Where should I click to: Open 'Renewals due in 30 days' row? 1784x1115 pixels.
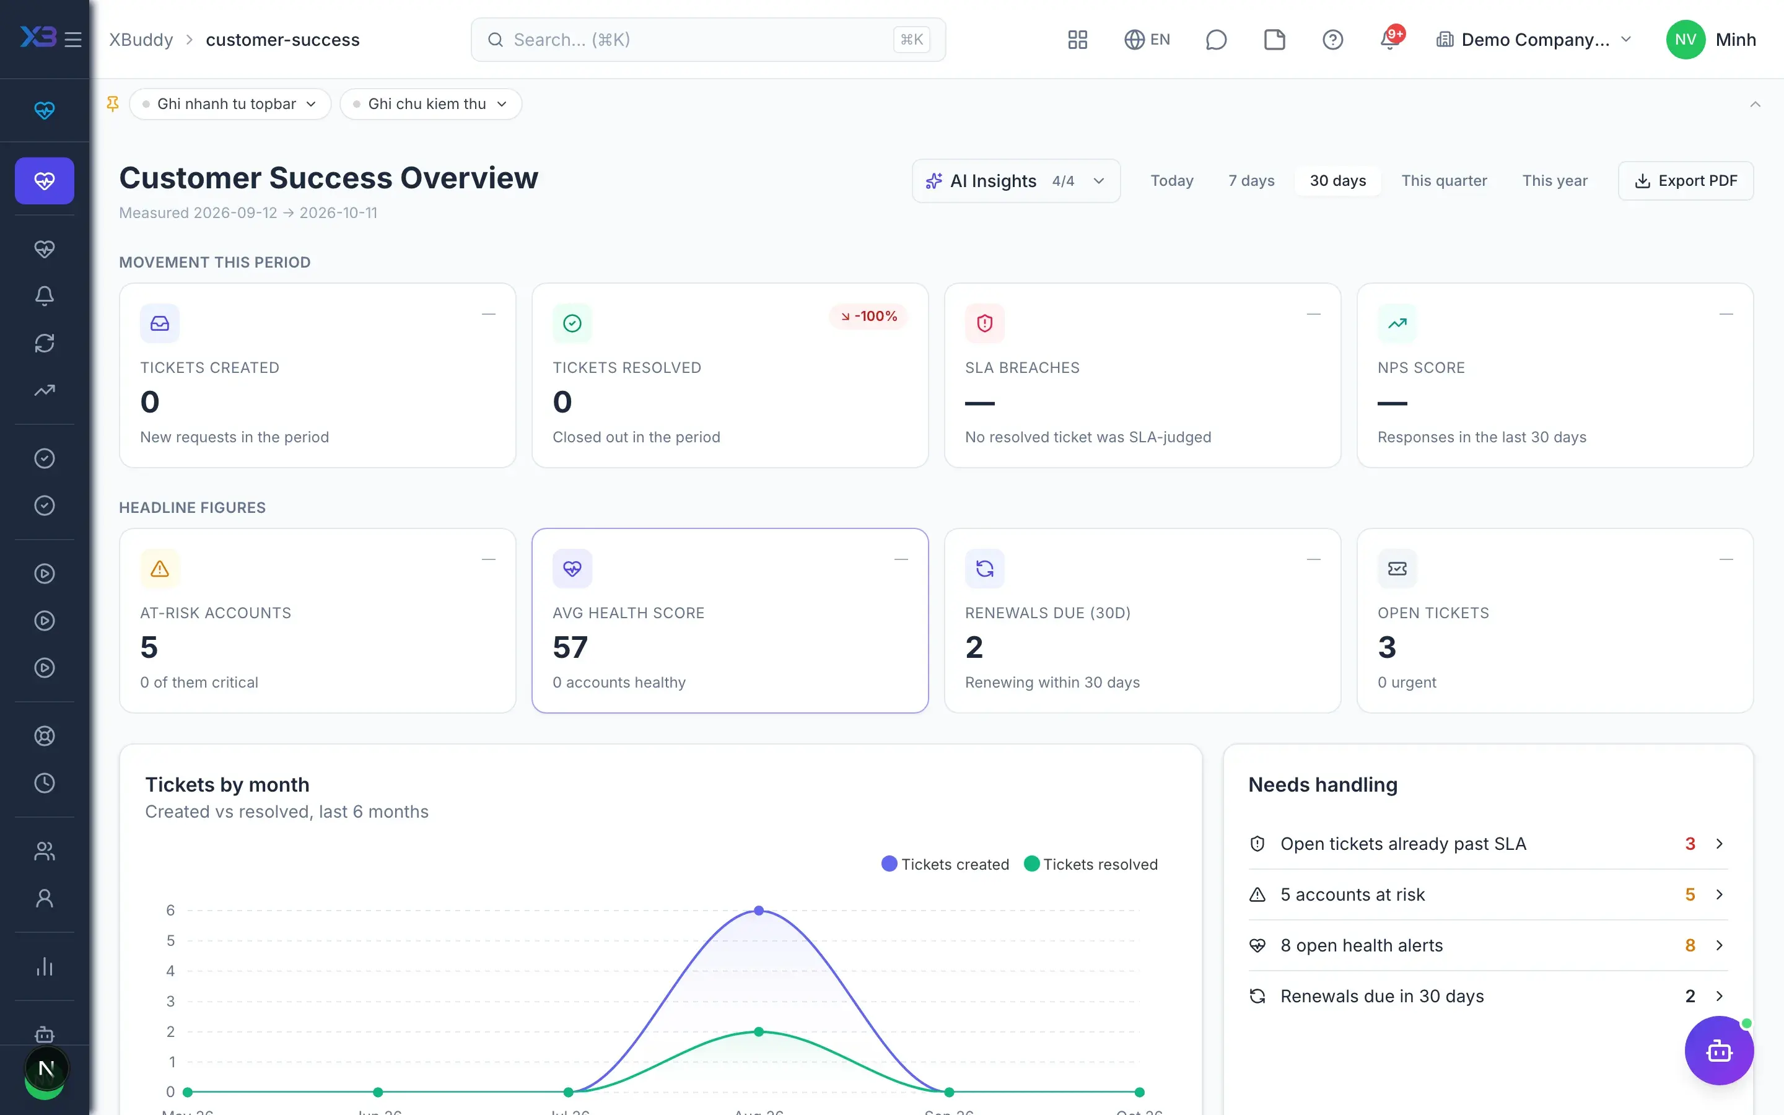click(x=1488, y=996)
